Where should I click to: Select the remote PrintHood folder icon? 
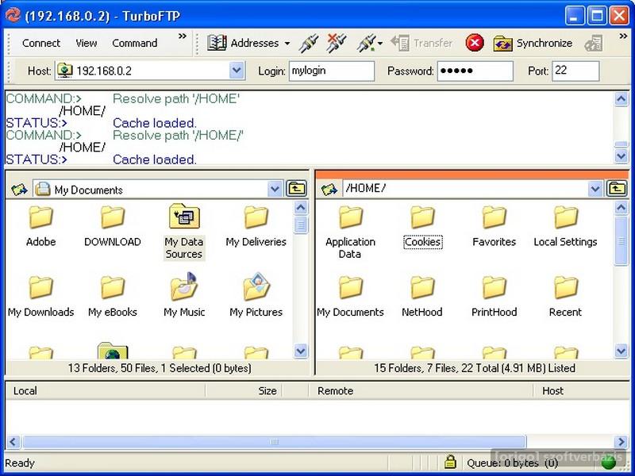click(494, 287)
